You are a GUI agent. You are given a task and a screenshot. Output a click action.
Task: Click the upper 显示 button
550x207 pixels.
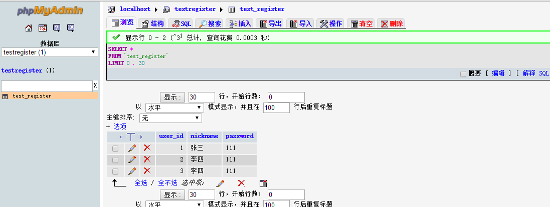pos(172,97)
